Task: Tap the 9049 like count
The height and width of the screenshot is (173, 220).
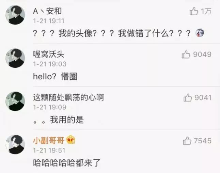Action: (202, 54)
